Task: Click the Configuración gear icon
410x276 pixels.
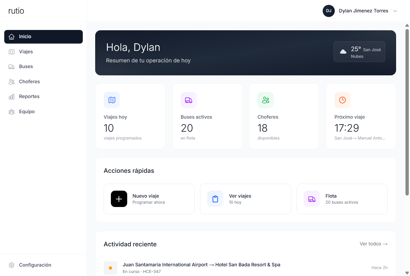Action: pyautogui.click(x=11, y=265)
